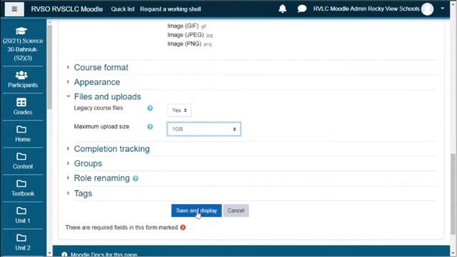457x257 pixels.
Task: Expand the Course format section
Action: pos(101,67)
